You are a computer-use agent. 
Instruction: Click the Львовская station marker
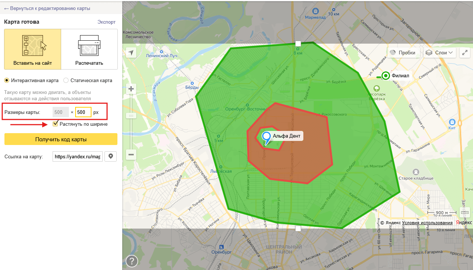(221, 167)
